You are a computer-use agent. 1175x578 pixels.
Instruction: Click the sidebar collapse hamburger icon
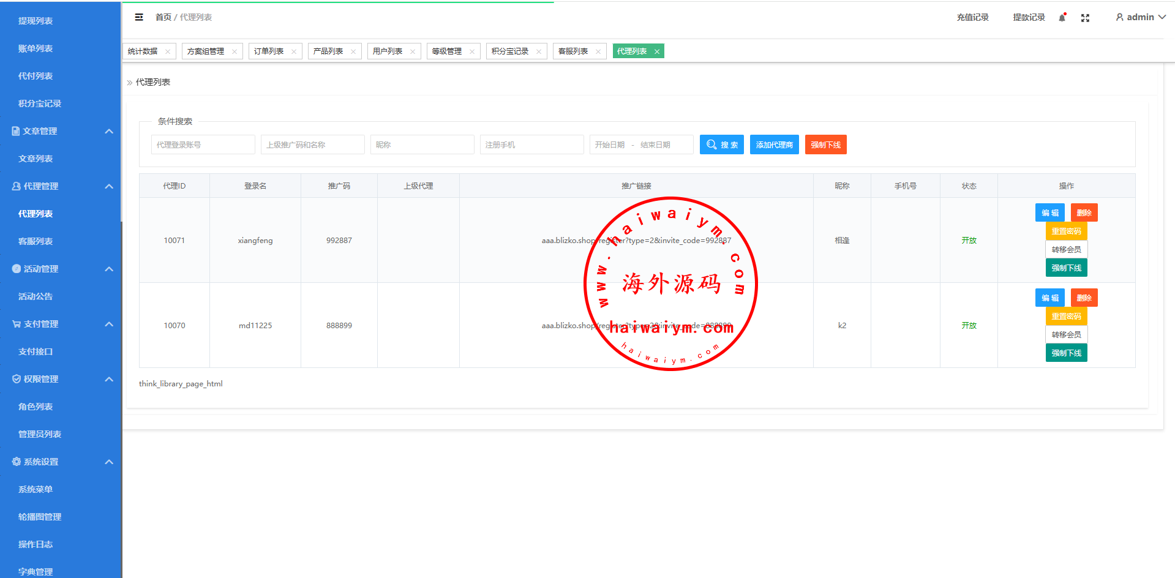[x=139, y=17]
